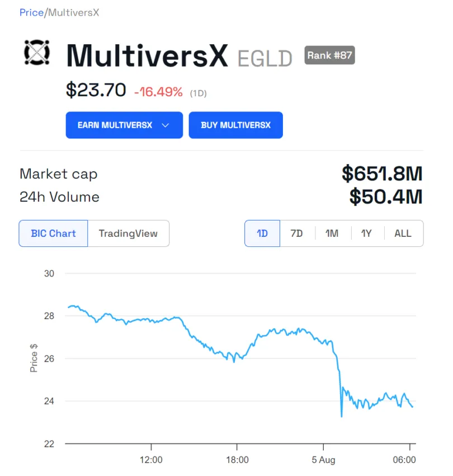Click the EGLD ticker symbol
Viewport: 453px width, 476px height.
click(264, 56)
